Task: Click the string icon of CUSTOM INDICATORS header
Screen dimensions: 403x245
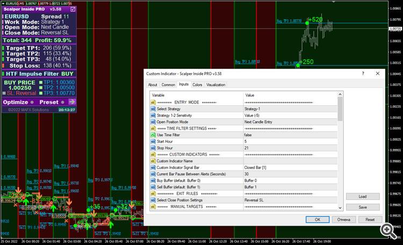Action: coord(153,155)
